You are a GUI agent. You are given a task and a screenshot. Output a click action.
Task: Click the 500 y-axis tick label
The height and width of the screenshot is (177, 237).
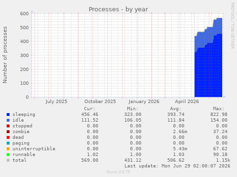(24, 28)
